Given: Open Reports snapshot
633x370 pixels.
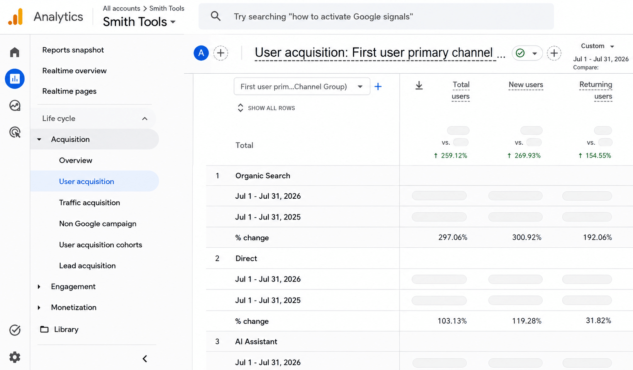Looking at the screenshot, I should pyautogui.click(x=73, y=50).
